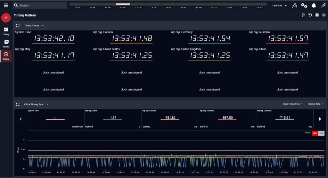Open the hamburger main menu
Viewport: 328px width, 178px height.
tap(6, 5)
